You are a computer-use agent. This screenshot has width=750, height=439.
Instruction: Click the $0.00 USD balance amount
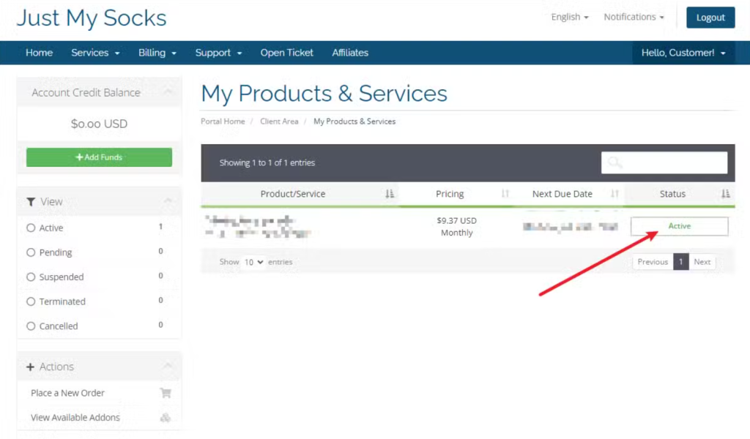(99, 124)
